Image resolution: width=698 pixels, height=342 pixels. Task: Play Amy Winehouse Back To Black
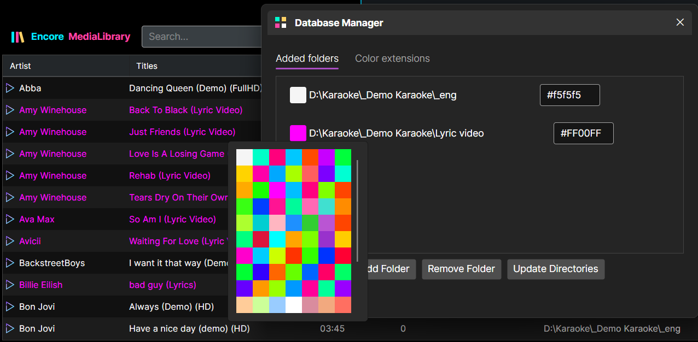(10, 110)
